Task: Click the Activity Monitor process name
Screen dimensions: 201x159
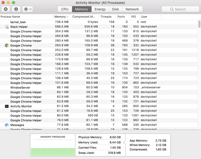Action: [21, 106]
